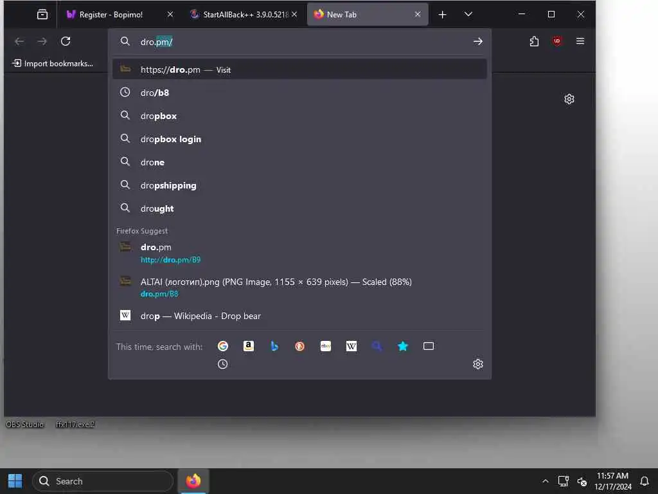Open the Firefox hamburger menu

click(580, 41)
